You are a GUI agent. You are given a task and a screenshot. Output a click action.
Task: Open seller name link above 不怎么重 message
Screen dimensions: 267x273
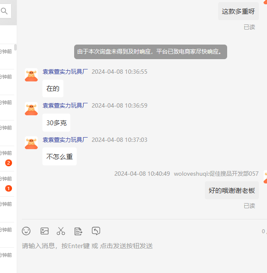65,140
